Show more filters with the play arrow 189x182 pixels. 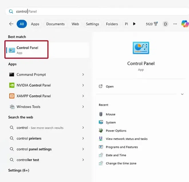pyautogui.click(x=134, y=24)
